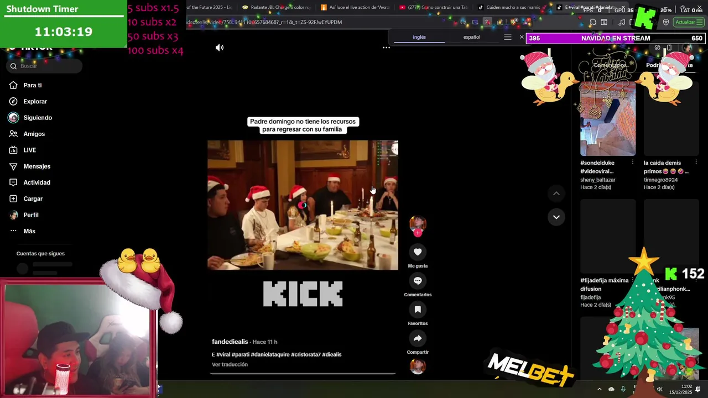Open options for la caida demis primos
708x398 pixels.
(x=696, y=163)
